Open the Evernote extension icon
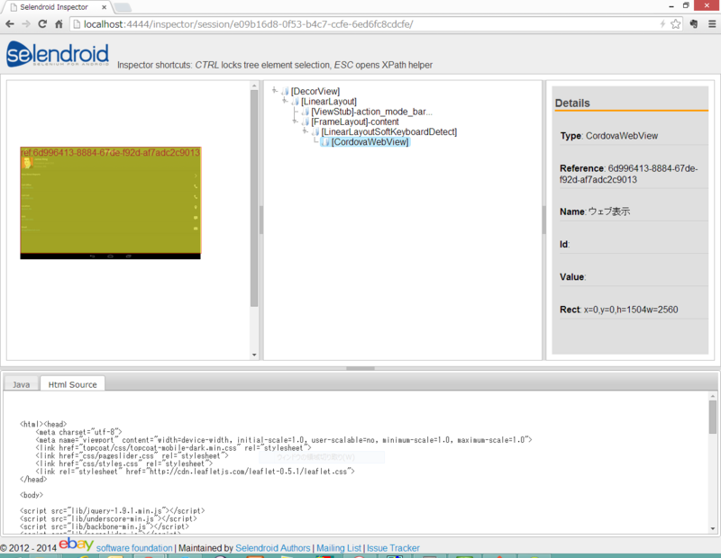Image resolution: width=721 pixels, height=558 pixels. pos(694,24)
